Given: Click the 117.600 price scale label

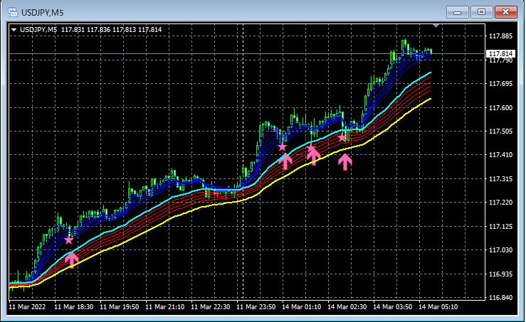Looking at the screenshot, I should coord(500,107).
